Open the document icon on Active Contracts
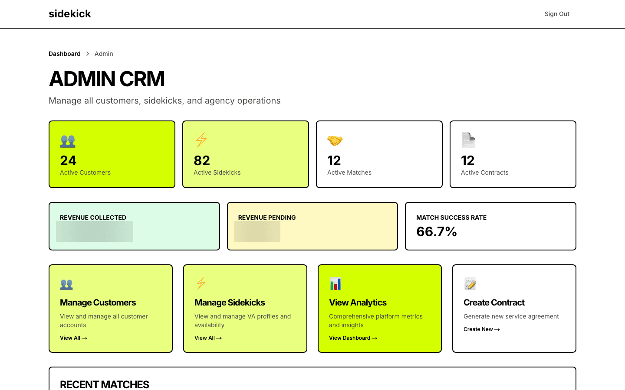 point(468,140)
